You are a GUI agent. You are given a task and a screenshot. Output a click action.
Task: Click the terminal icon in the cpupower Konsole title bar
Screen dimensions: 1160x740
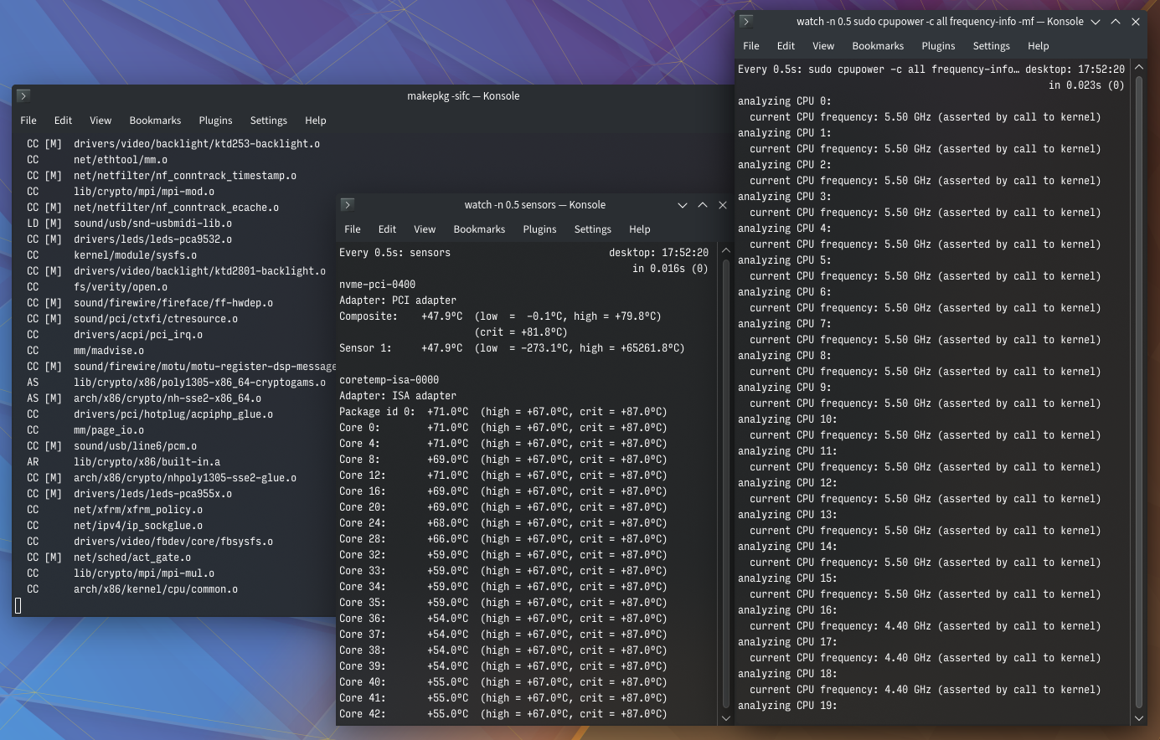pyautogui.click(x=746, y=22)
